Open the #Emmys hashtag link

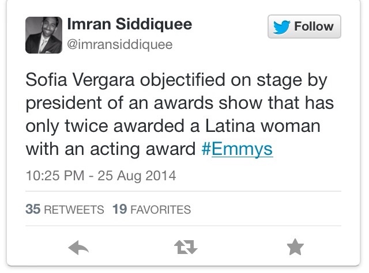coord(237,149)
